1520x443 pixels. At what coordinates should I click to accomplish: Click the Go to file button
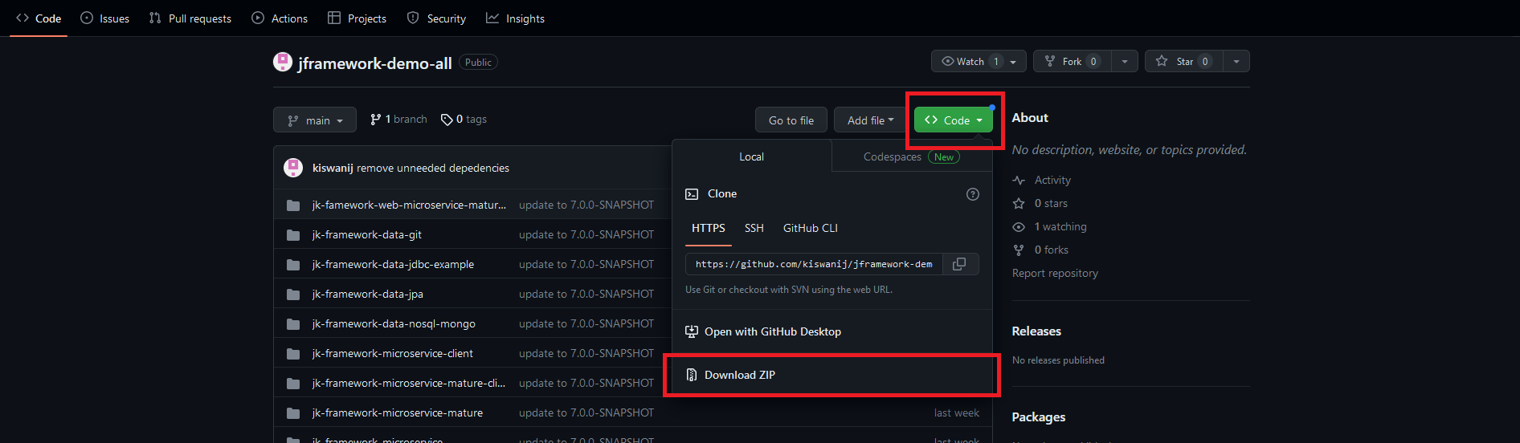click(791, 120)
